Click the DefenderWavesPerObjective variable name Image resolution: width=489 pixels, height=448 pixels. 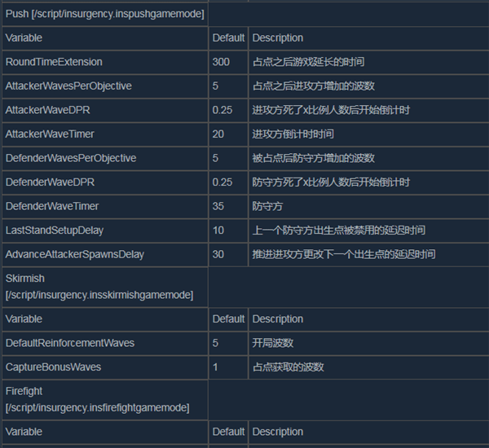71,158
